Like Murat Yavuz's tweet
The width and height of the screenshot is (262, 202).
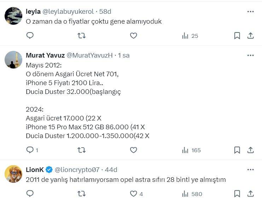click(133, 150)
